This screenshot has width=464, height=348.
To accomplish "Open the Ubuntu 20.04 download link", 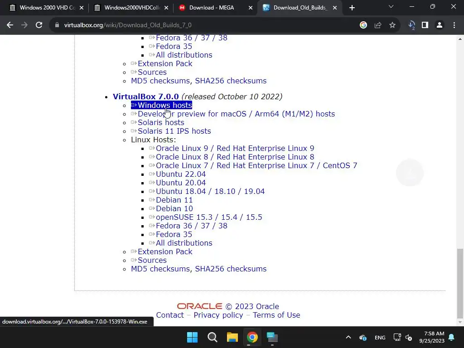I will pos(178,183).
